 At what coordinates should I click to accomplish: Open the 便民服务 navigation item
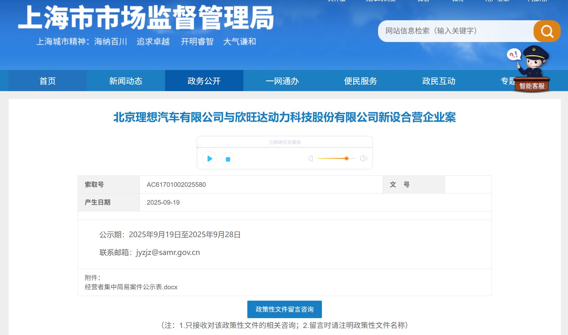tap(361, 81)
